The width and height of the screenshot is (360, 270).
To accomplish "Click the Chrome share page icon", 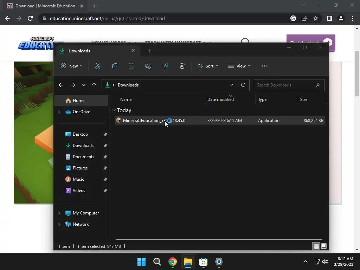I will tap(304, 18).
